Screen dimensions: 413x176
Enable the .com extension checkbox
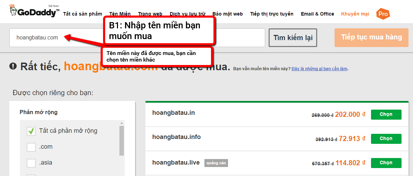click(x=31, y=147)
